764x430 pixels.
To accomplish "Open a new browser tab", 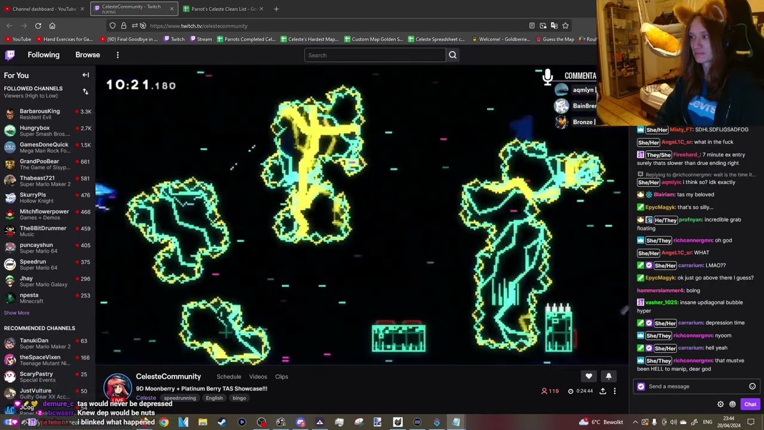I will pyautogui.click(x=276, y=9).
